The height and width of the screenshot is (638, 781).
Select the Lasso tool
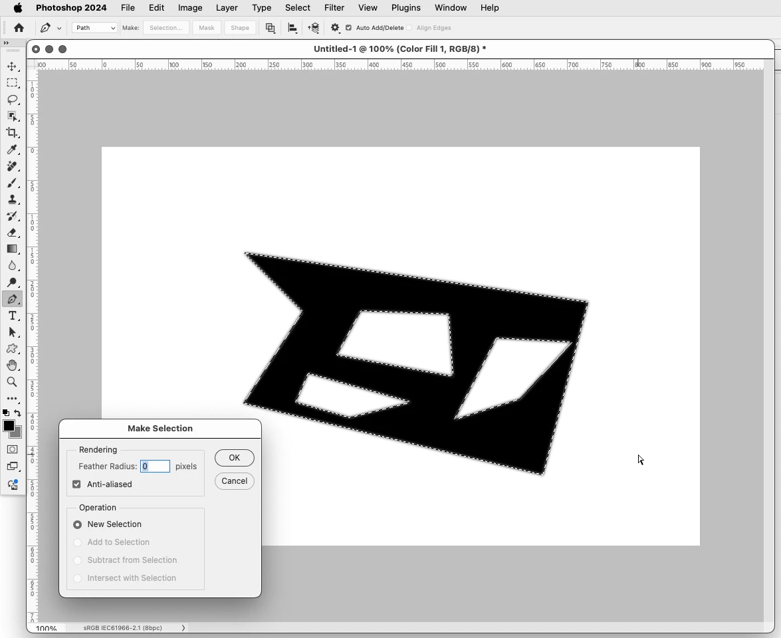(12, 100)
